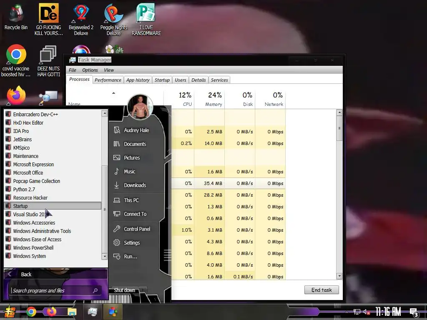The image size is (427, 320).
Task: Click Connect To in the Start menu
Action: tap(135, 214)
